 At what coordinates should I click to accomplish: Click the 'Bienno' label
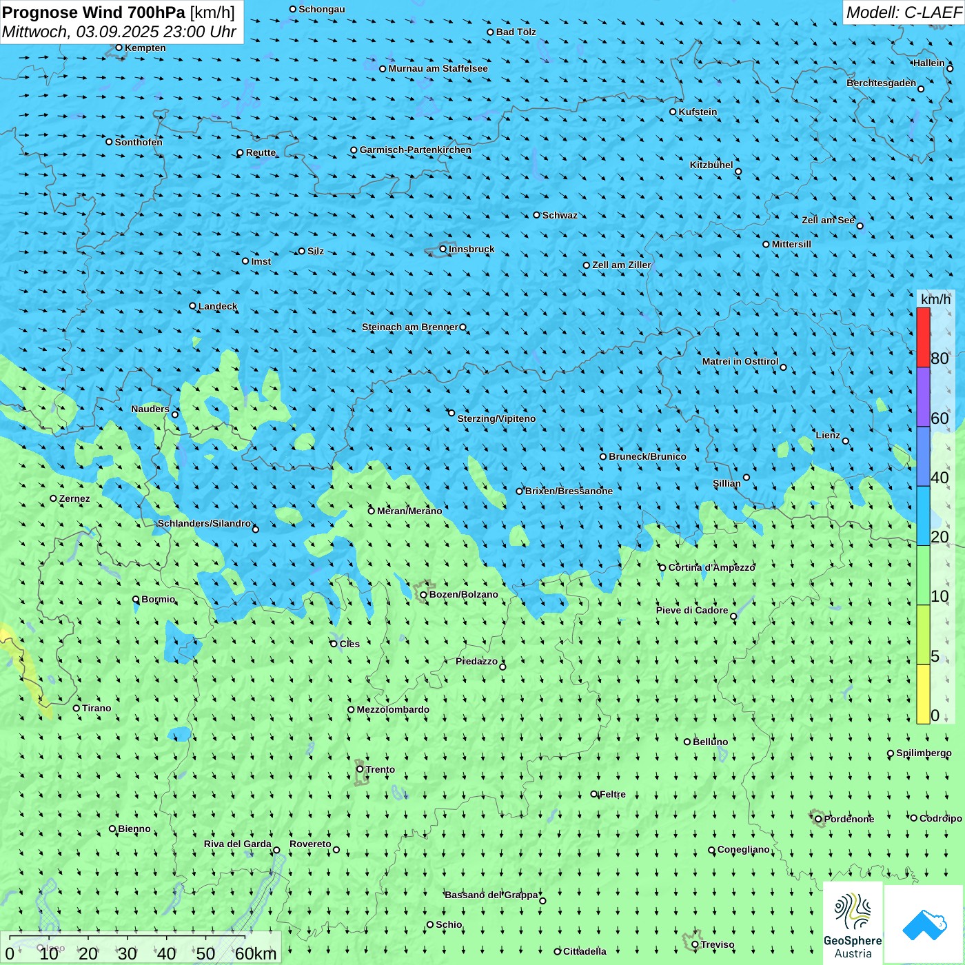pos(134,829)
